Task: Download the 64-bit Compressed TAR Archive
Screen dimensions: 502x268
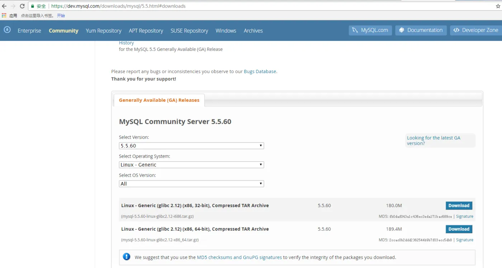Action: [x=459, y=229]
